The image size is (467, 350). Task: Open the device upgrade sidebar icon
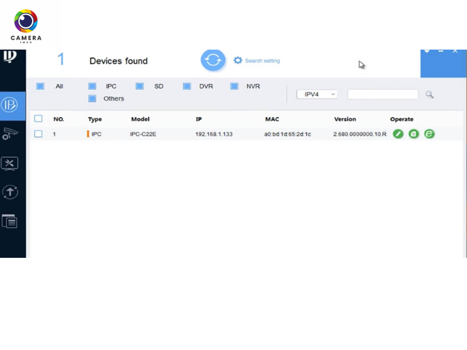pos(11,192)
